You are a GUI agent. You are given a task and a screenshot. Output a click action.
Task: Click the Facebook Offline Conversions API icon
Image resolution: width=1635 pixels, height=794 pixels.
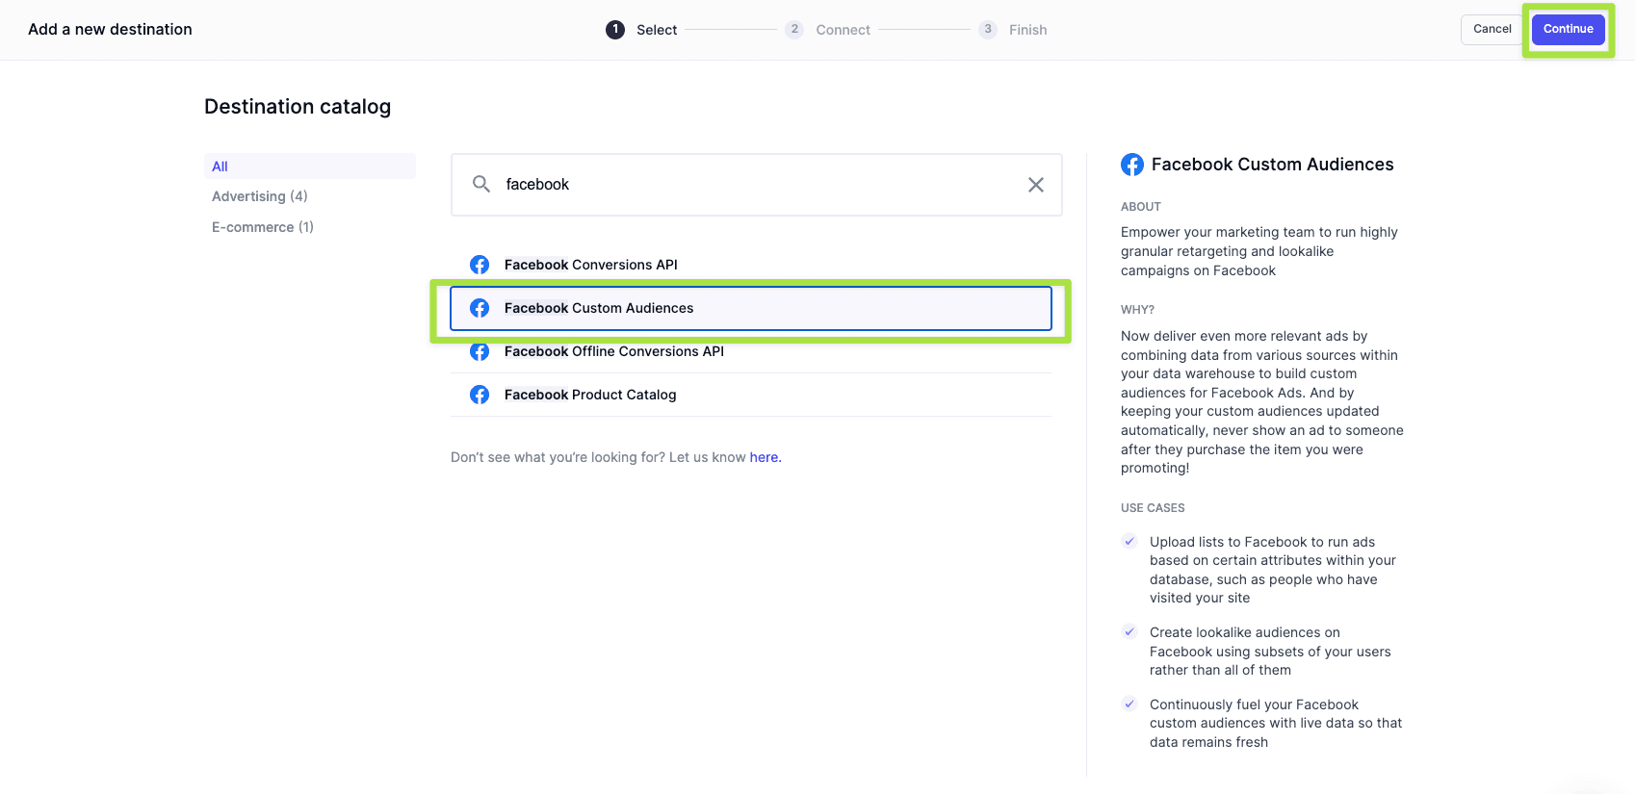480,352
